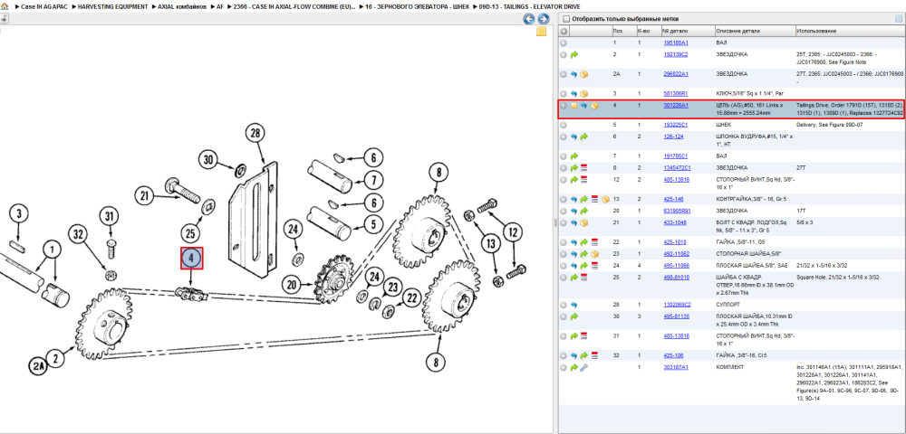The width and height of the screenshot is (906, 434).
Task: Open 2366 - CASE IH AXIAL-FLOW COMBINE breadcrumb
Action: (x=294, y=6)
